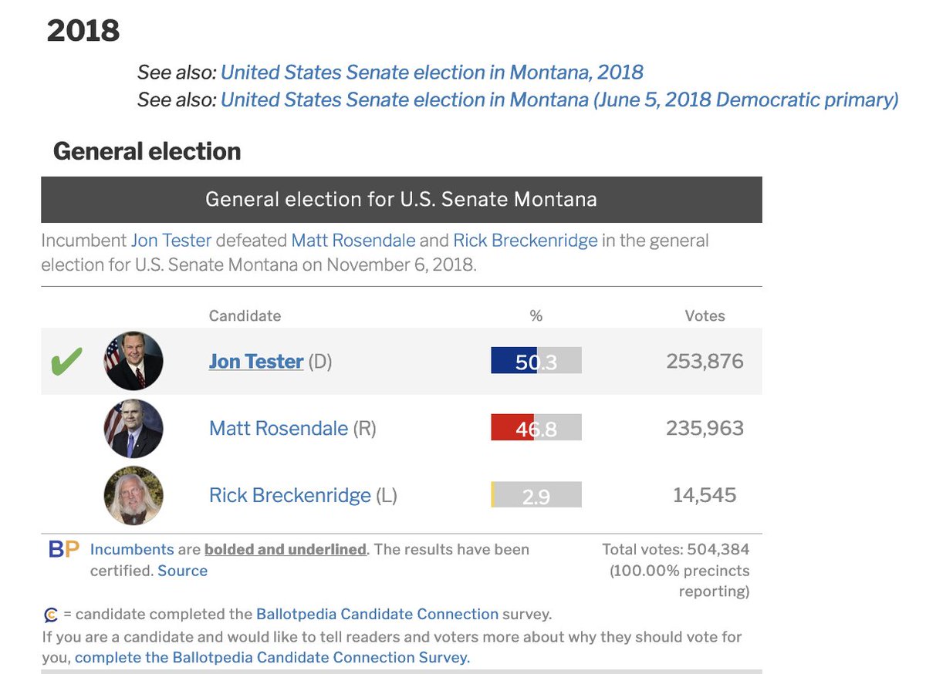Click the Jon Tester link in summary sentence
The width and height of the screenshot is (926, 674).
point(171,241)
